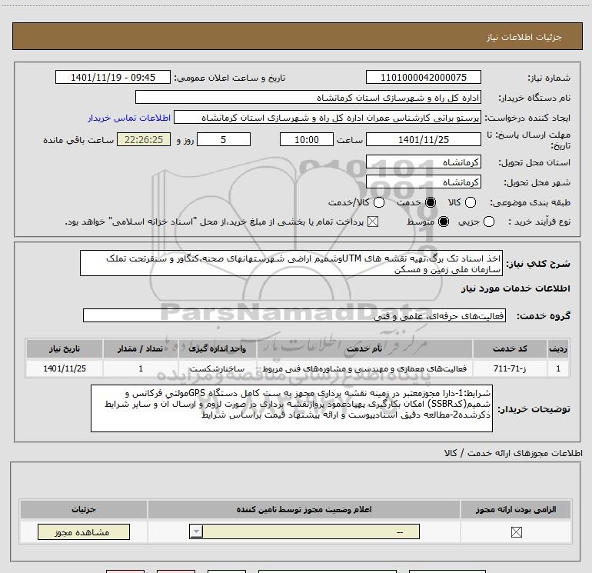Click the remaining days field showing 5
Viewport: 592px width, 573px height.
(x=224, y=139)
